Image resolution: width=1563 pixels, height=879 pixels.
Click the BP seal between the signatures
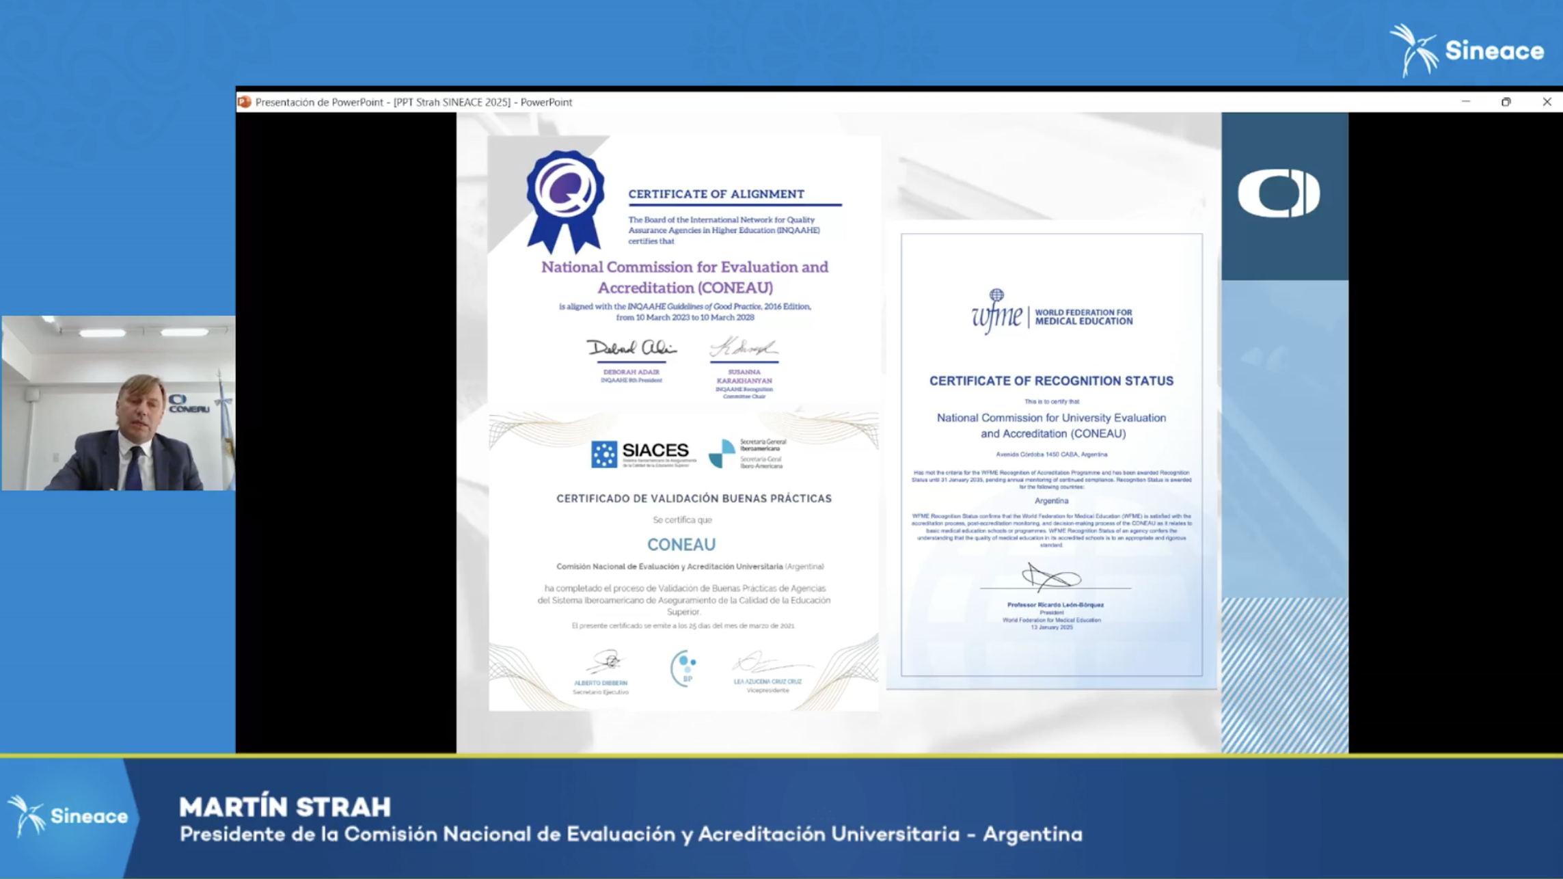point(684,667)
